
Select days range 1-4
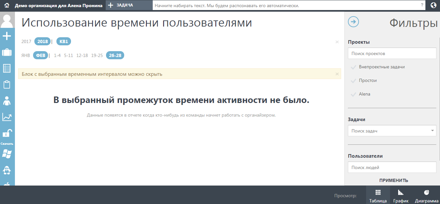[x=57, y=55]
